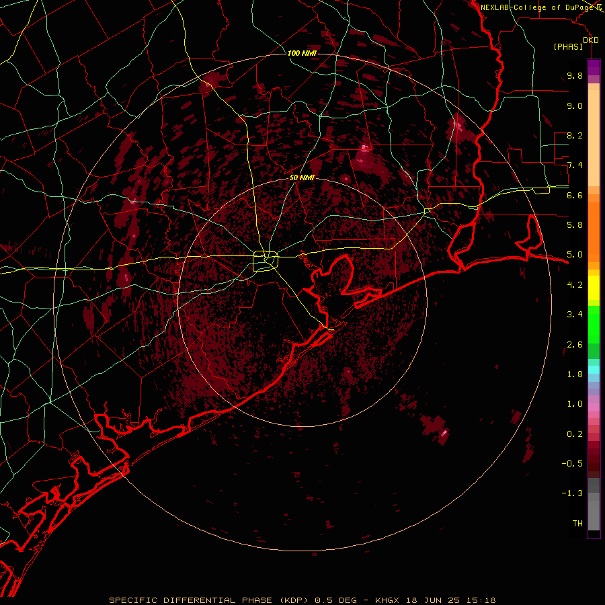
Task: Click the TH threshold label
Action: tap(577, 524)
